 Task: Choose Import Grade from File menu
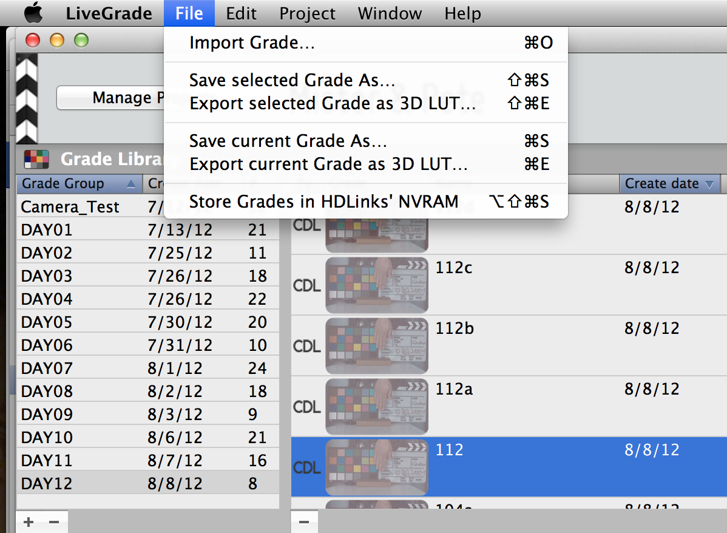252,43
